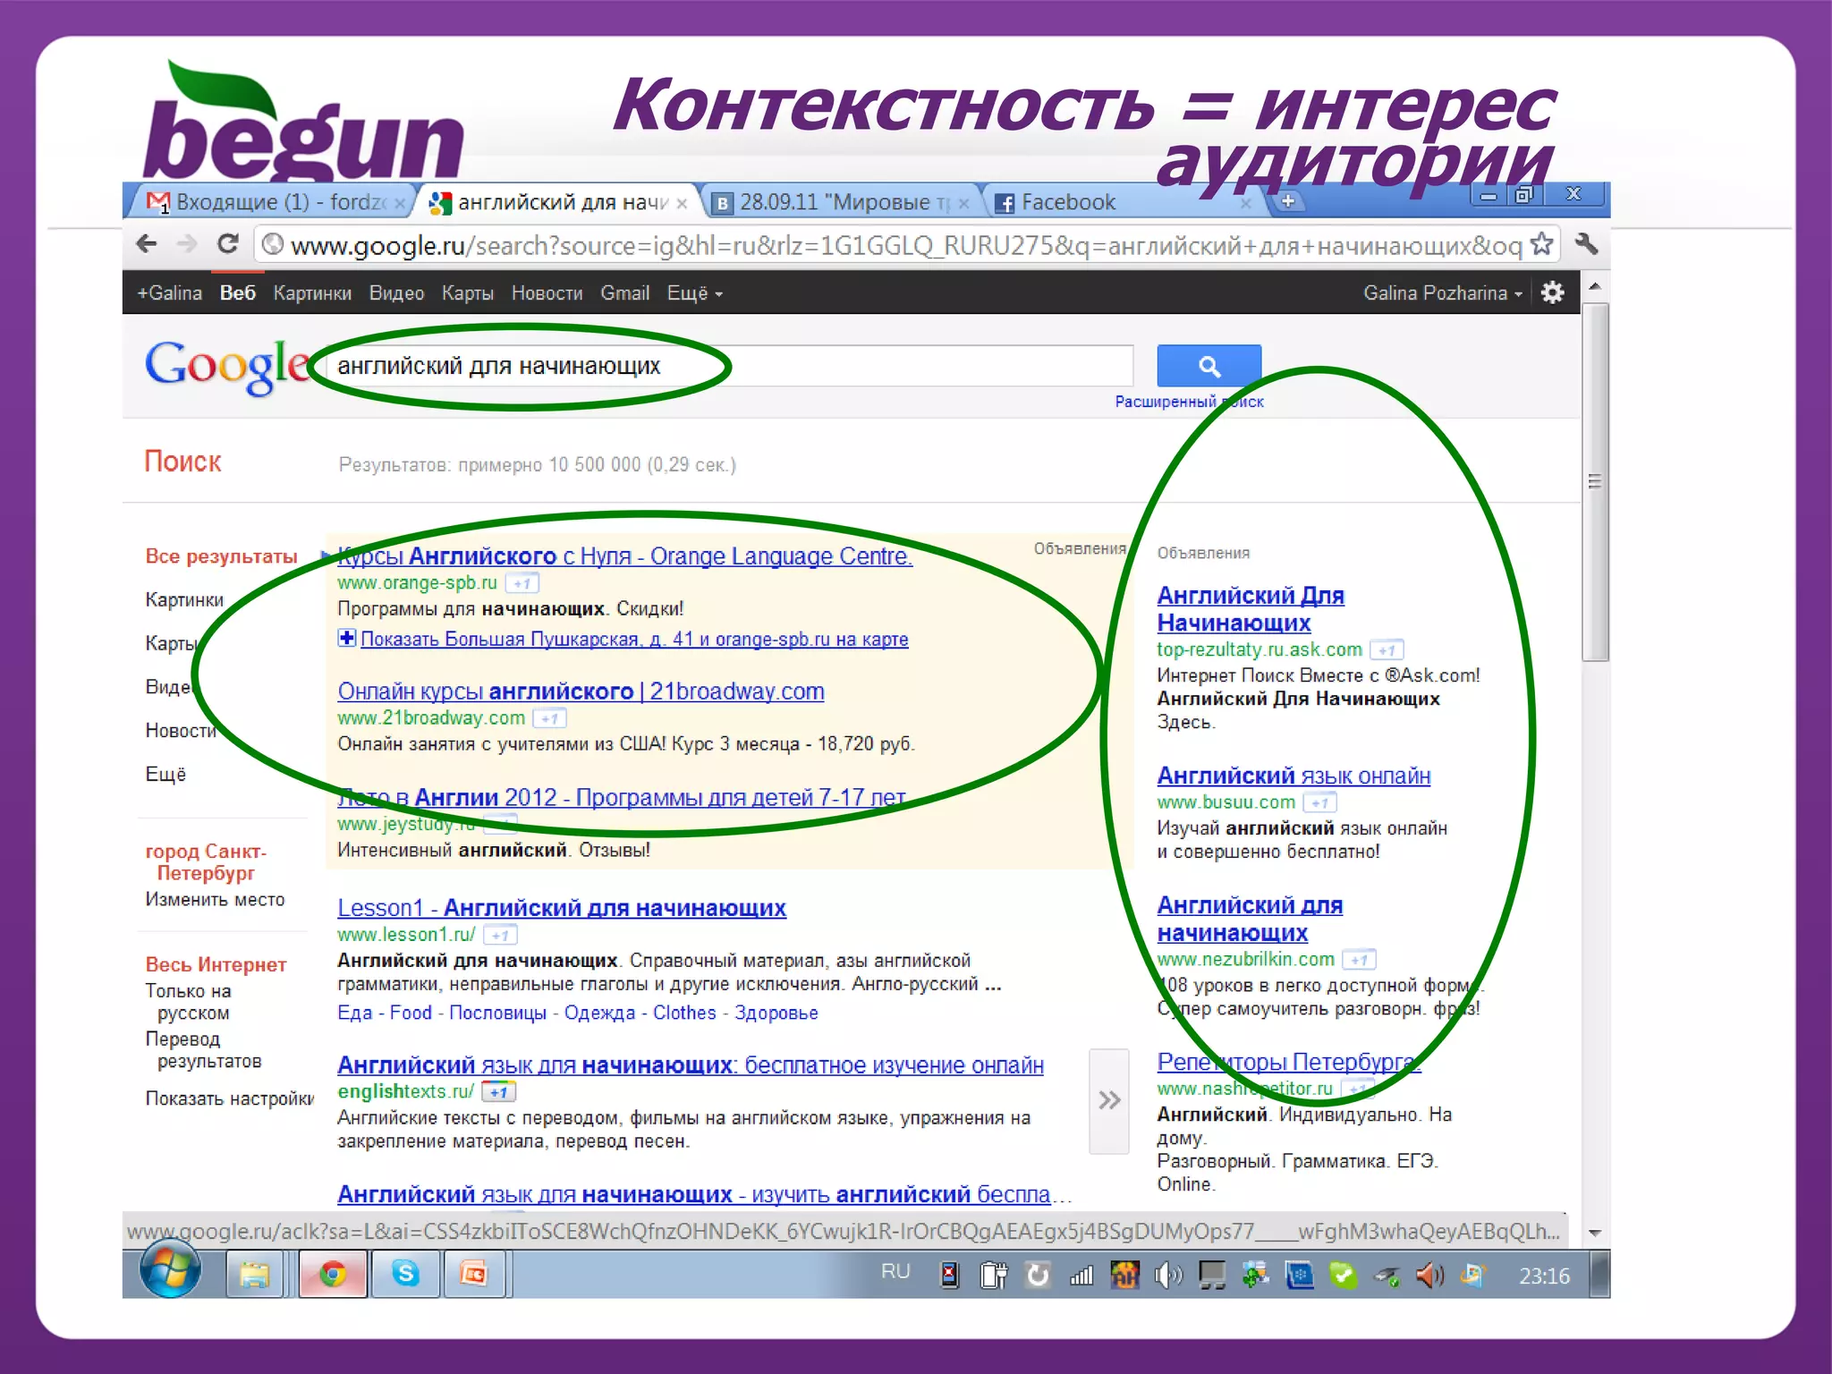Image resolution: width=1832 pixels, height=1374 pixels.
Task: Open Google options gear icon
Action: coord(1553,293)
